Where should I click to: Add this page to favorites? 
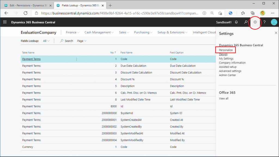[220, 13]
